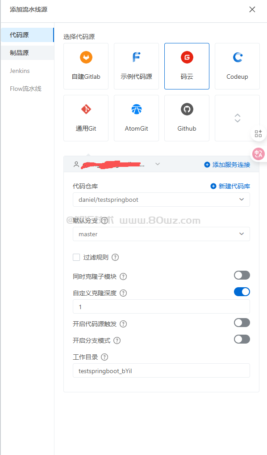Open the Flow流水线 tab
Image resolution: width=267 pixels, height=455 pixels.
[x=25, y=89]
